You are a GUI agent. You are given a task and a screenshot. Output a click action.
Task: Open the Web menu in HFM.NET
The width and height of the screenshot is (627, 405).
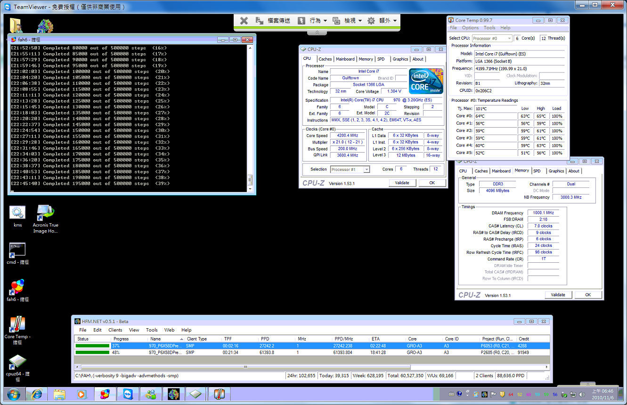[x=170, y=330]
